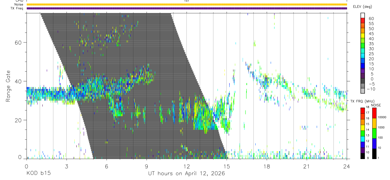This screenshot has height=180, width=390.
Task: Click the ELEV colorbar value "45"
Action: (371, 34)
